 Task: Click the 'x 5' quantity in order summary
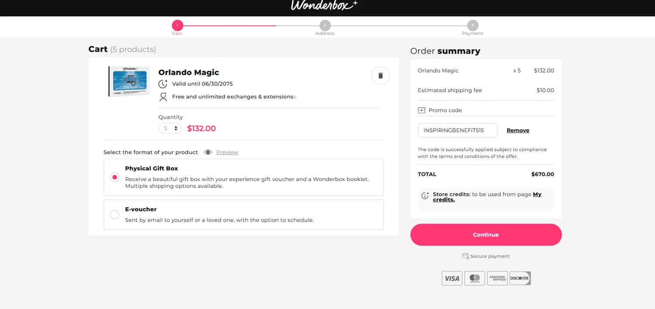pyautogui.click(x=517, y=71)
